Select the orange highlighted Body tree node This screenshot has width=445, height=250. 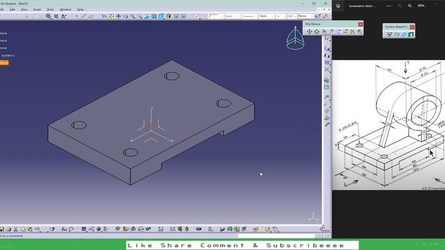tap(4, 62)
